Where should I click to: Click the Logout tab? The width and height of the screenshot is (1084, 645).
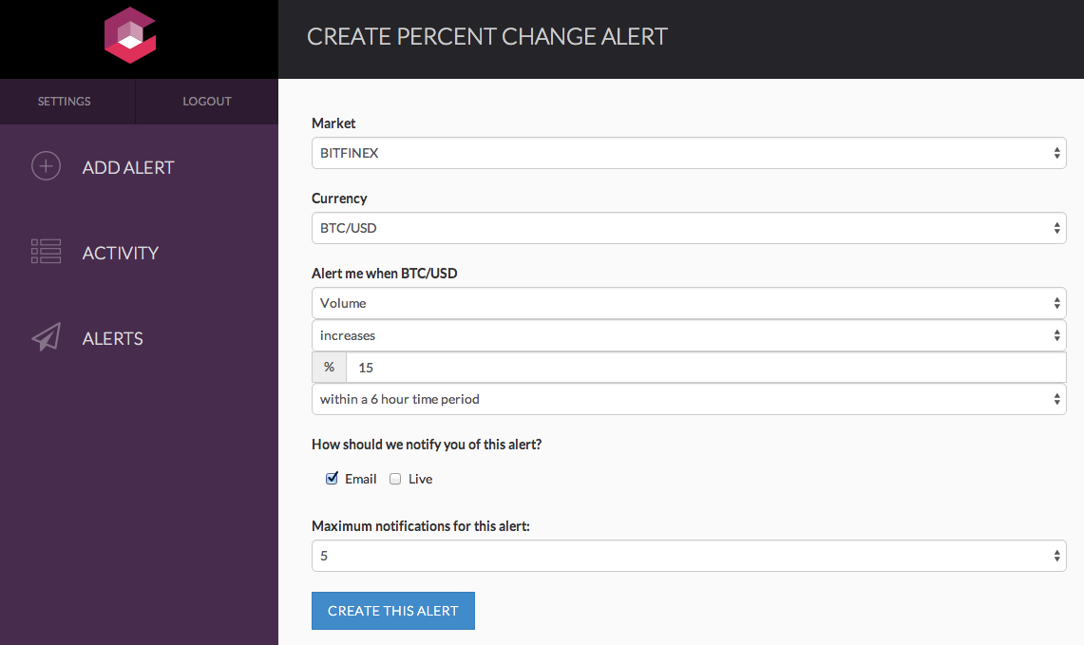point(207,102)
